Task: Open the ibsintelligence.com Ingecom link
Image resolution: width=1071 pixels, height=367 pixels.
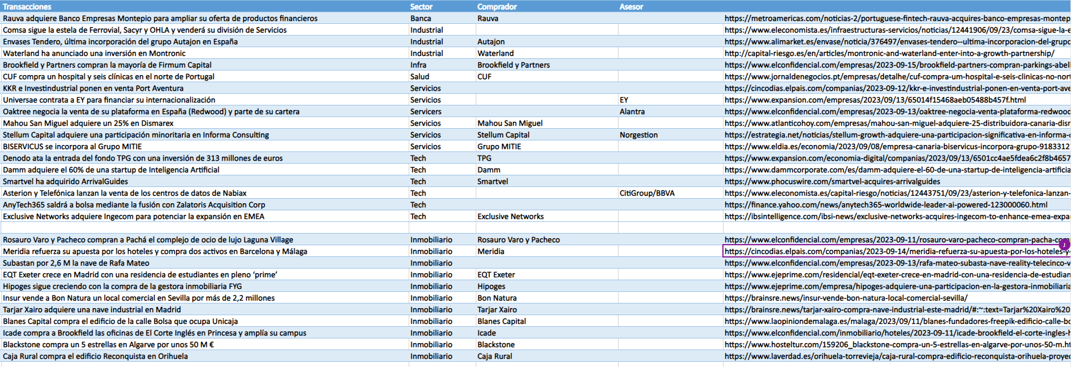Action: point(897,216)
